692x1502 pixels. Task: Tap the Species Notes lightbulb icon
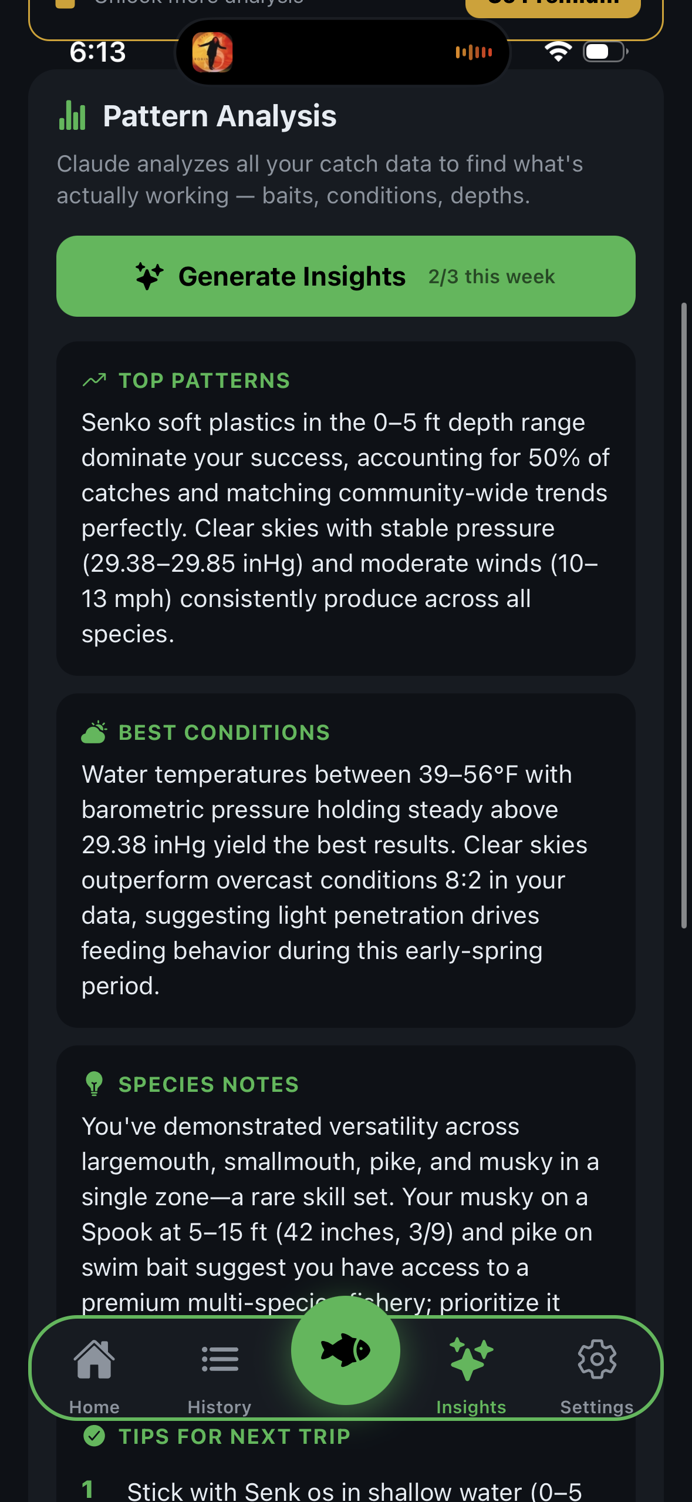click(x=94, y=1084)
